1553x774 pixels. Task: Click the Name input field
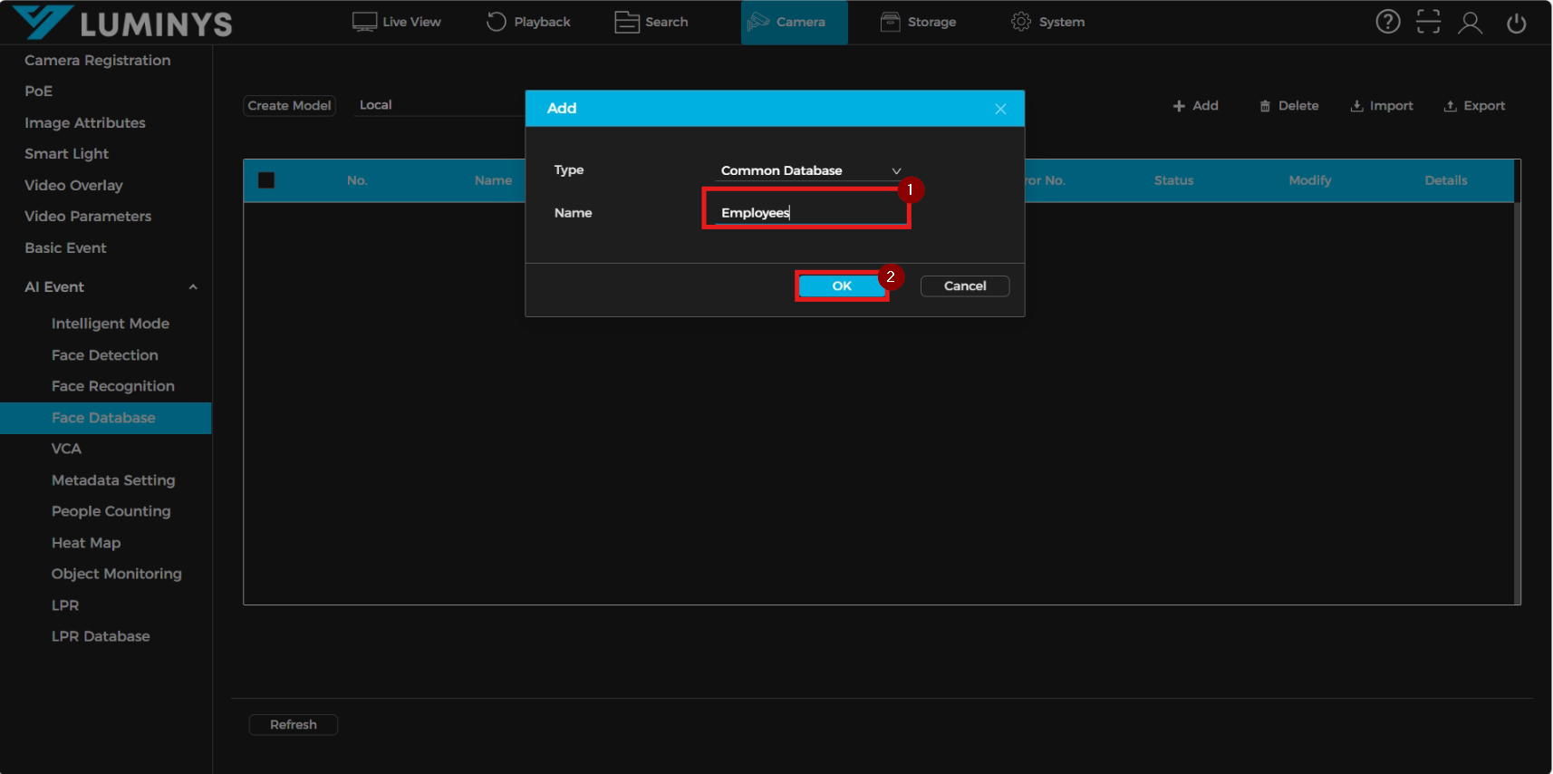pos(806,213)
